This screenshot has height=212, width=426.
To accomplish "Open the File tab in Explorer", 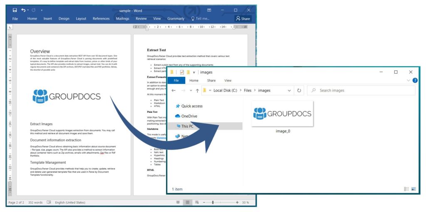I will point(176,80).
